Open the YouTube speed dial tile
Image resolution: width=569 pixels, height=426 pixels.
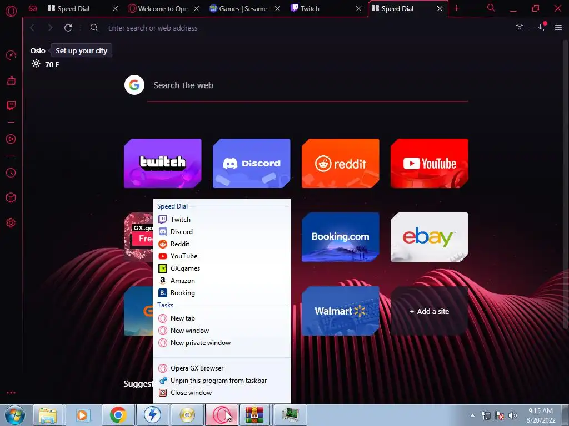point(430,164)
